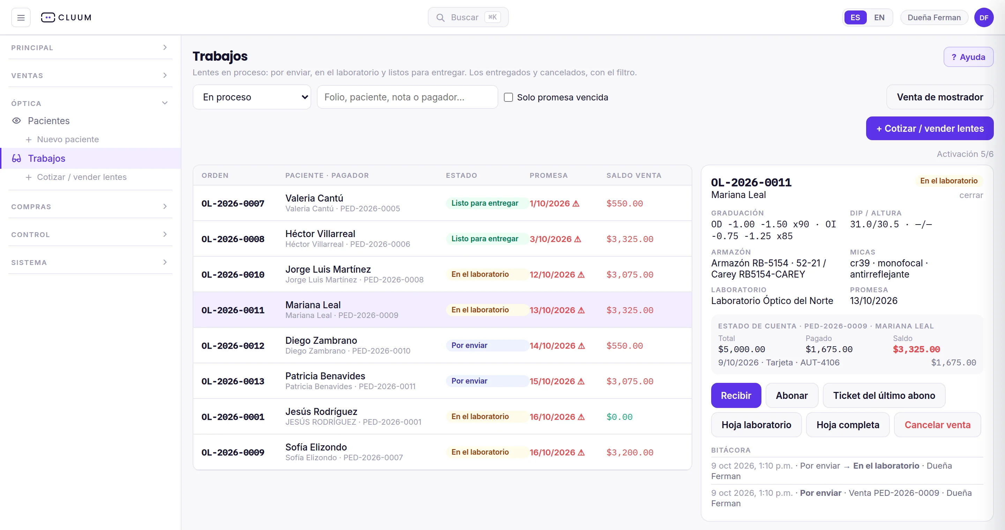Open Cotizar / vender lentes sidebar item
This screenshot has width=1005, height=530.
pos(90,177)
